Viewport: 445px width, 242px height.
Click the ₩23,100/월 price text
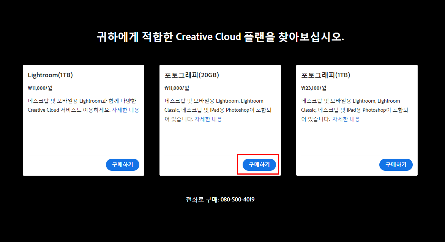coord(314,88)
